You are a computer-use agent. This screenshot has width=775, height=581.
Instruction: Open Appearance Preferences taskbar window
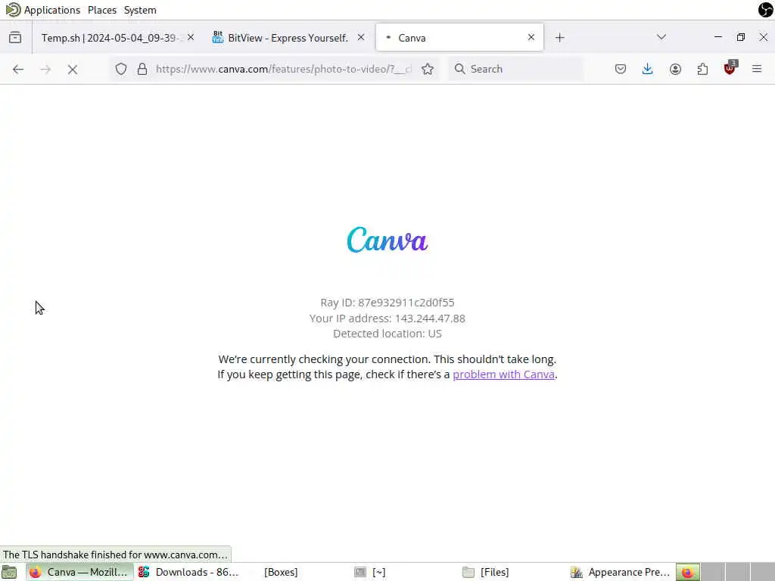(621, 572)
